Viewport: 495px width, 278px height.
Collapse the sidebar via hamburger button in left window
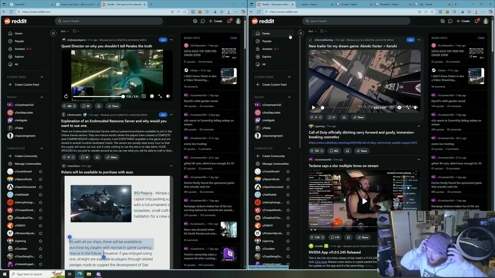(x=53, y=33)
